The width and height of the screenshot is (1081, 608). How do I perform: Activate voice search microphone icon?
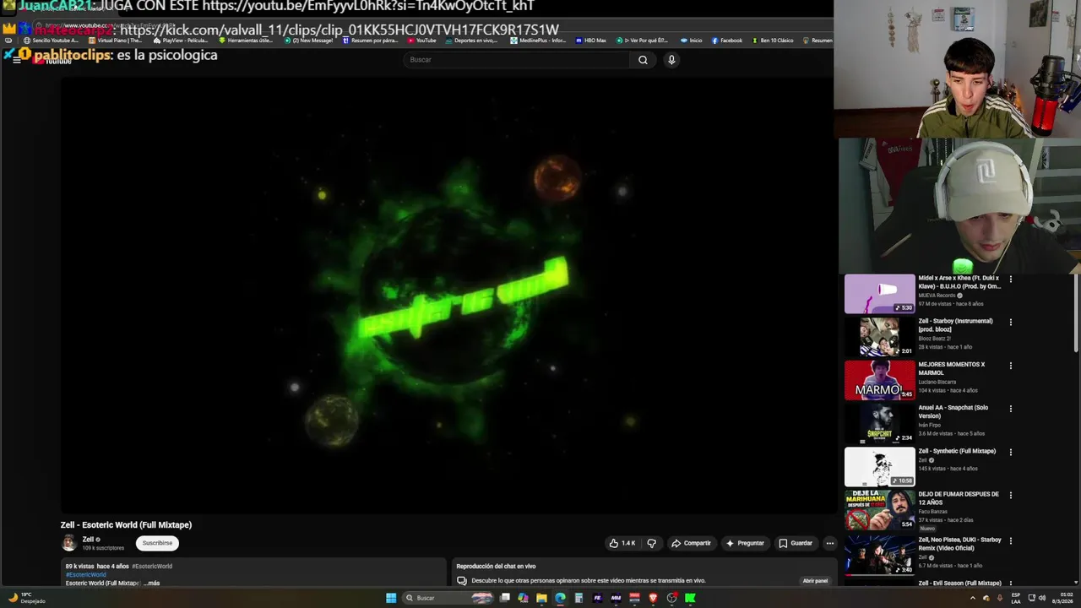tap(671, 60)
